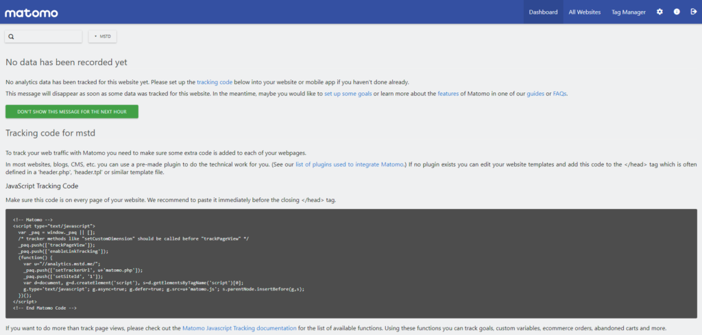Viewport: 702px width, 335px height.
Task: Open the Dashboard menu item
Action: pyautogui.click(x=543, y=12)
